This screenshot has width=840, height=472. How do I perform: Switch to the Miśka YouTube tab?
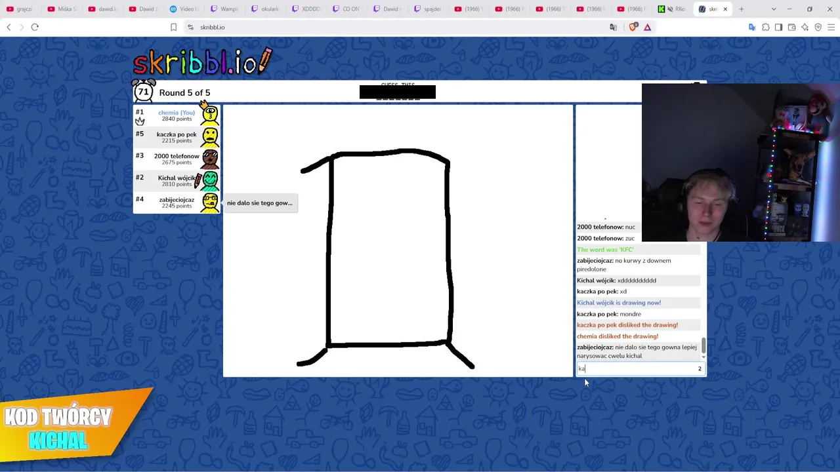(x=61, y=9)
